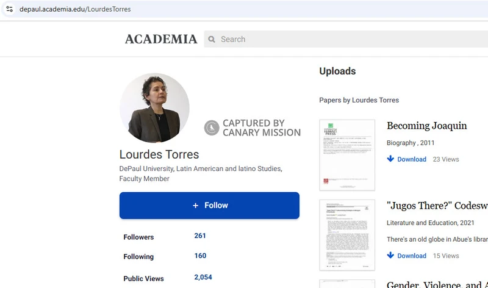This screenshot has width=488, height=288.
Task: Click the 23 Views count
Action: click(446, 159)
